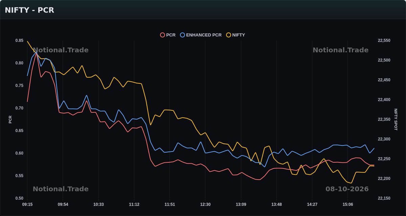Click the 0.75 PCR axis tick

point(19,86)
